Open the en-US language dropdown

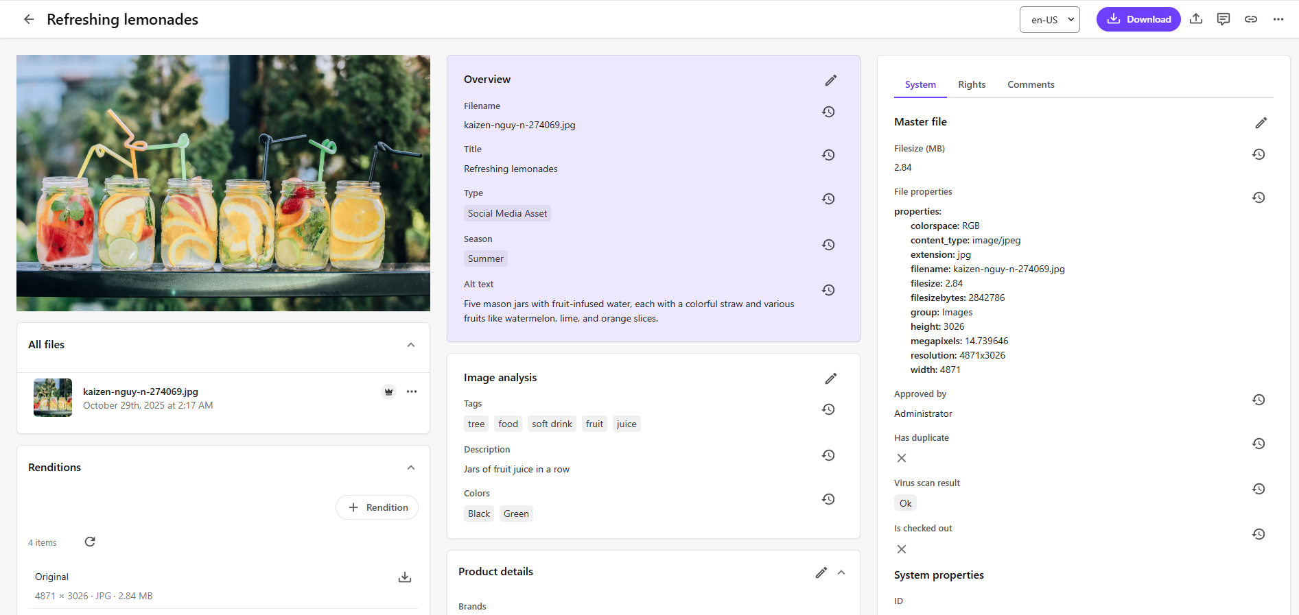[1050, 20]
